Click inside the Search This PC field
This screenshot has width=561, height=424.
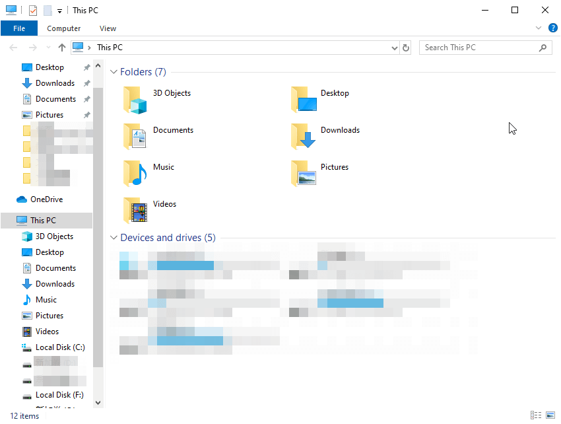[x=482, y=47]
